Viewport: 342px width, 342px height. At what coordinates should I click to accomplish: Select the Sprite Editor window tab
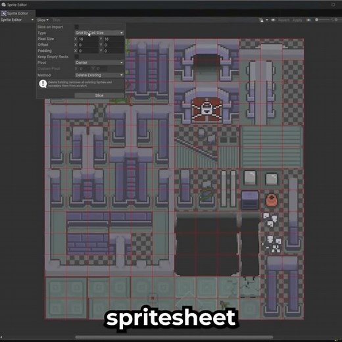pos(18,13)
